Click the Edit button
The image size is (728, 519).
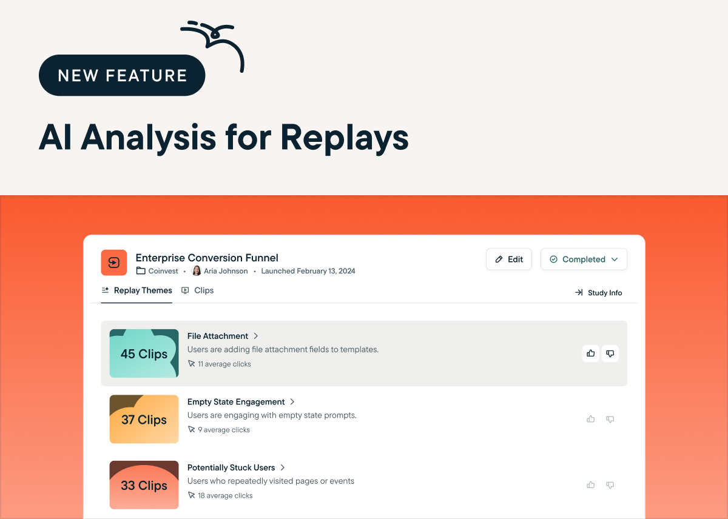click(509, 259)
